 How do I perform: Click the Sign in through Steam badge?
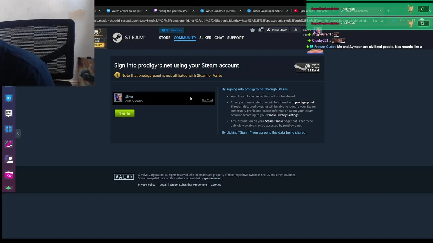(x=307, y=67)
